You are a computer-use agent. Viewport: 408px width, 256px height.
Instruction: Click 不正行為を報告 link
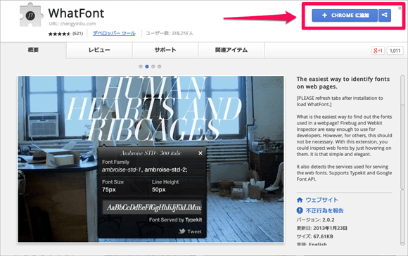point(324,210)
